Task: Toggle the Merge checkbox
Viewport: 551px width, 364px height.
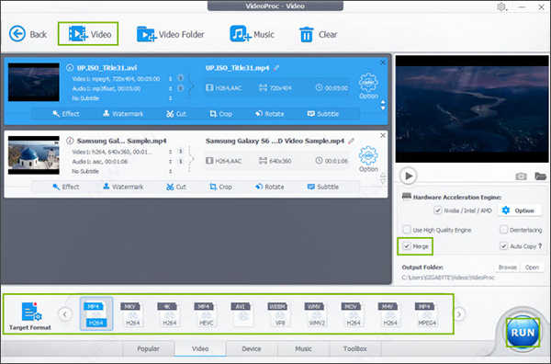Action: pos(407,245)
